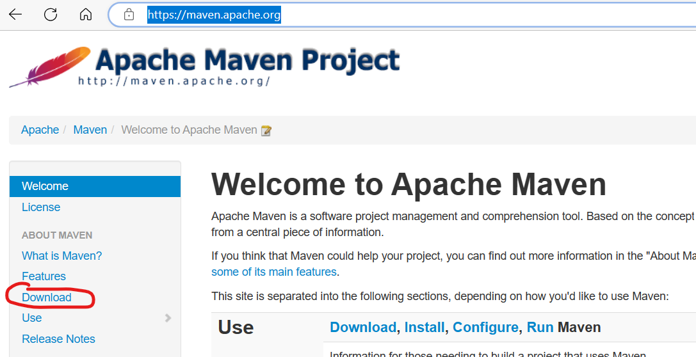Viewport: 696px width, 357px height.
Task: Click the Apache Maven Project logo banner
Action: 204,67
